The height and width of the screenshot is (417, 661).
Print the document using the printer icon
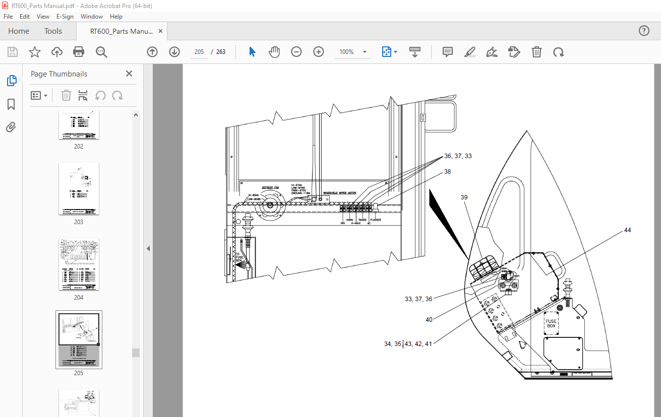coord(79,52)
